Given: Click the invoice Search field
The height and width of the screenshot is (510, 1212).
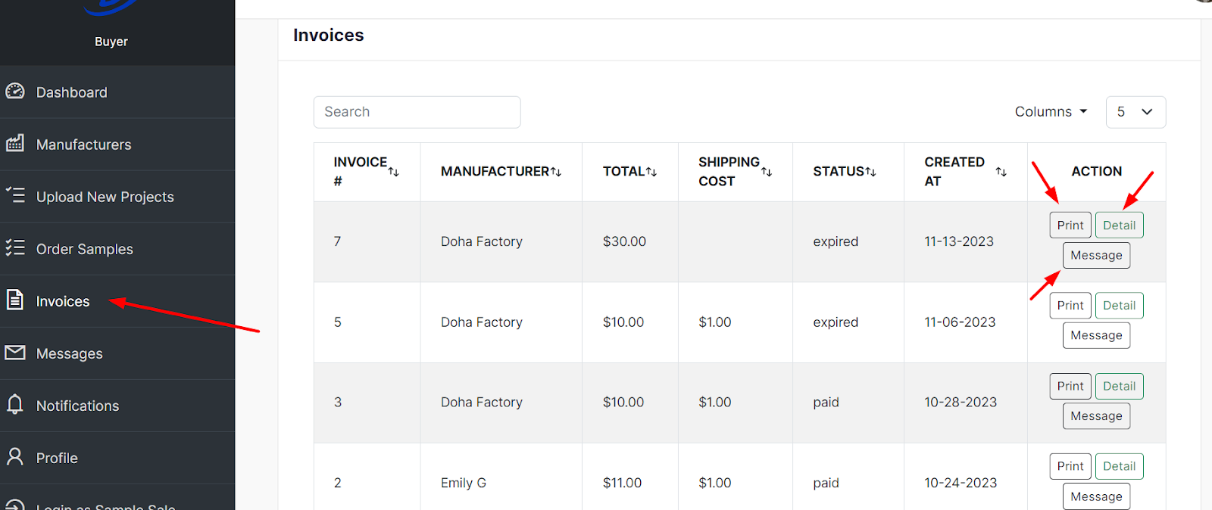Looking at the screenshot, I should tap(417, 112).
